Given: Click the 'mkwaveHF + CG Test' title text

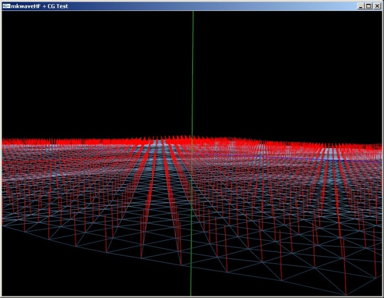Looking at the screenshot, I should pos(40,5).
